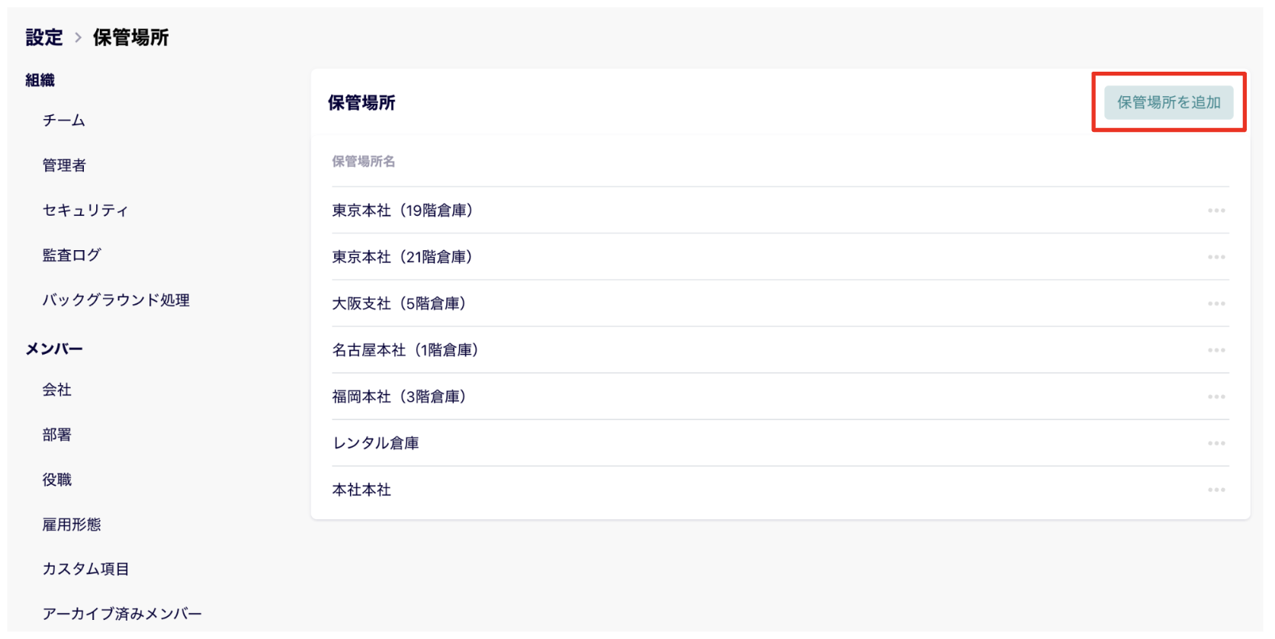Open more options for 東京本社（19階倉庫）
This screenshot has height=639, width=1275.
(x=1216, y=210)
